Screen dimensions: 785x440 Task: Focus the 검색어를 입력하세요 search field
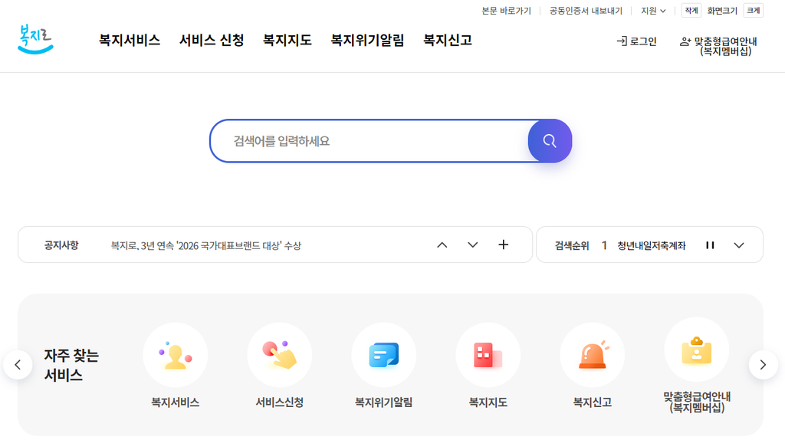[370, 141]
